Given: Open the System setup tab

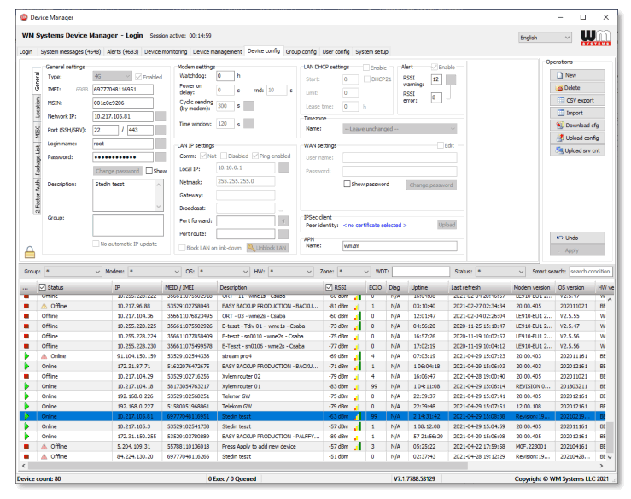Looking at the screenshot, I should pos(371,52).
